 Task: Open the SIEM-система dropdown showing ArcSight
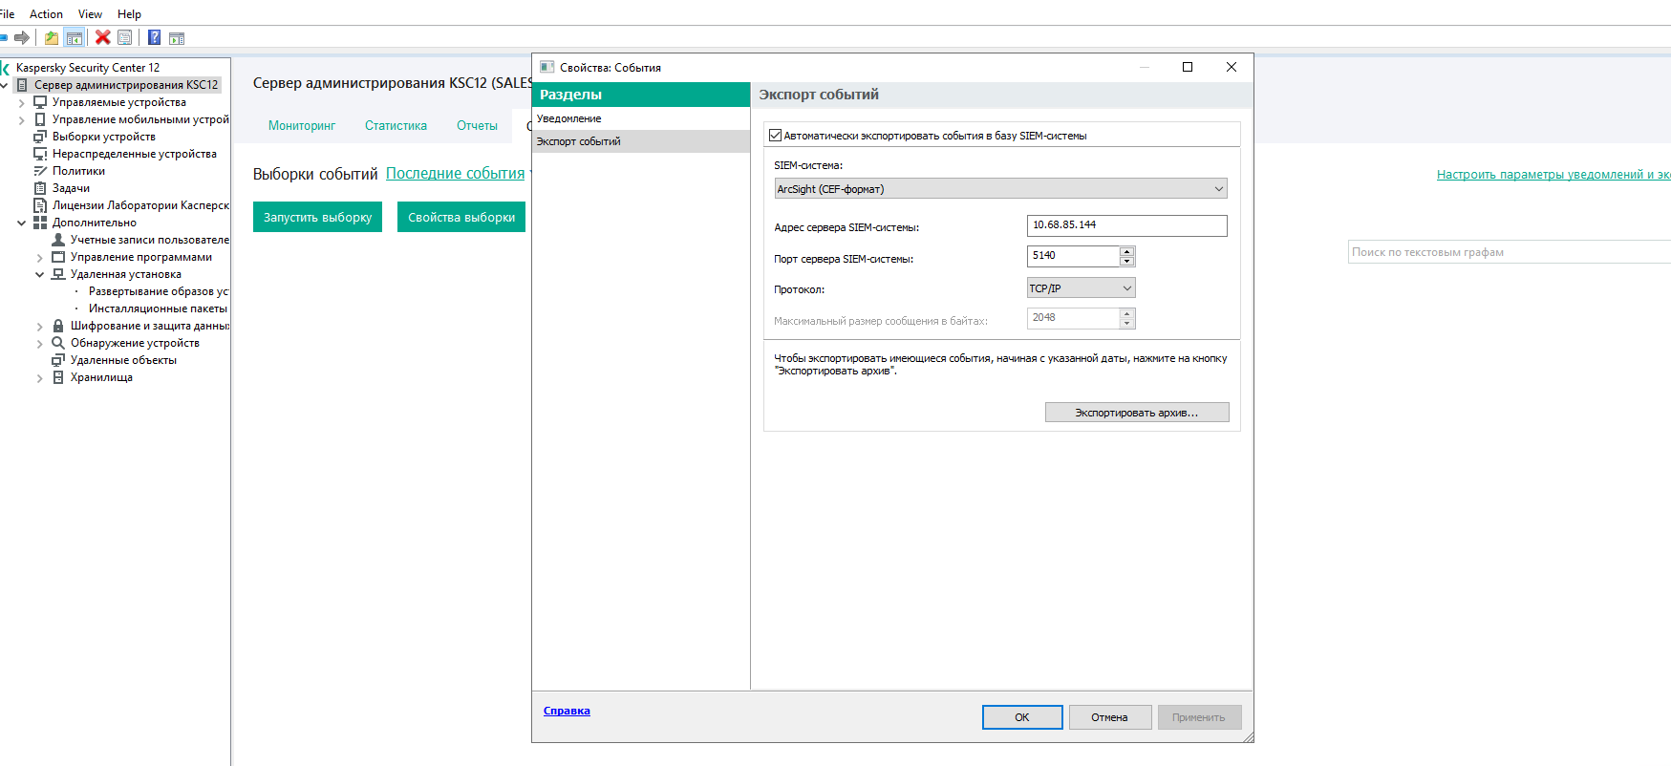click(1000, 189)
